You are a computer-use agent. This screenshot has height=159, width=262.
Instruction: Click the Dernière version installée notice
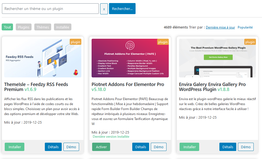[x=111, y=137]
